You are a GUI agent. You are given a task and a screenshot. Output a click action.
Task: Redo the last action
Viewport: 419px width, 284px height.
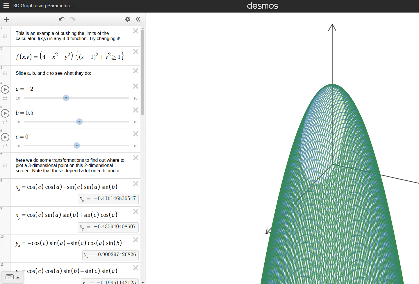click(x=72, y=19)
